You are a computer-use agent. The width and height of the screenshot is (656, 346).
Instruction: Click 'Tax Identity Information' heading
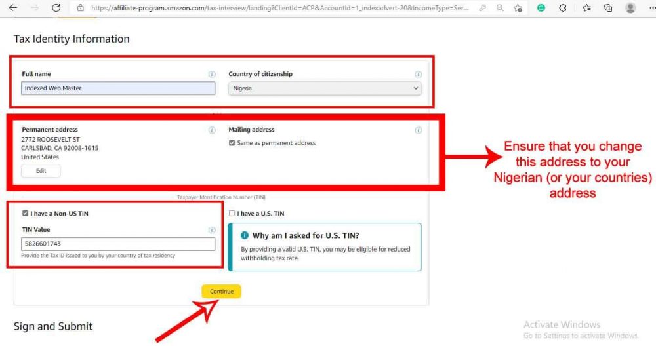pos(72,39)
